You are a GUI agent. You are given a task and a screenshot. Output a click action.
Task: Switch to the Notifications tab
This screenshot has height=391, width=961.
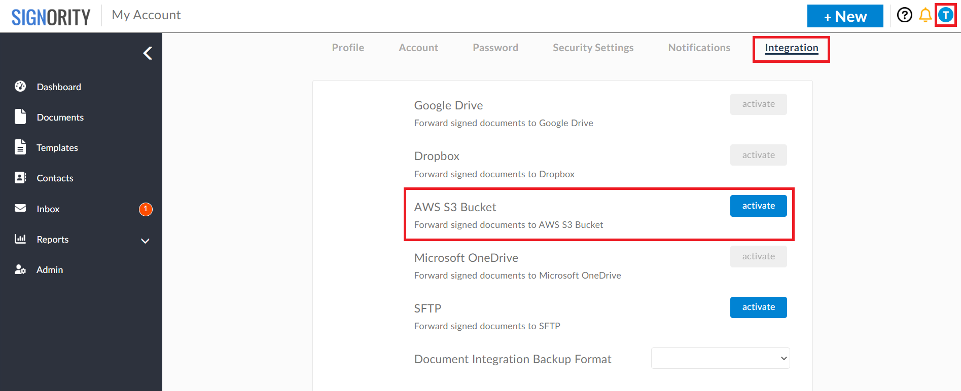pos(699,48)
